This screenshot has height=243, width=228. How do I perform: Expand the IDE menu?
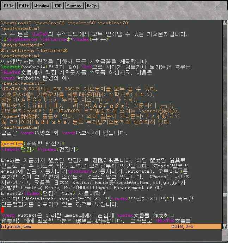point(58,6)
